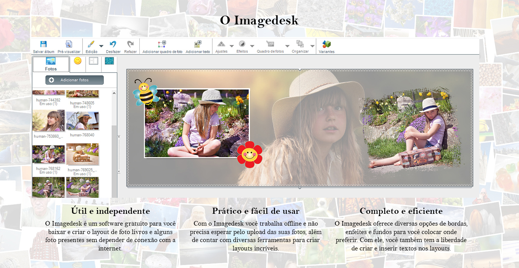Click the "O Imagedesk" page heading
Image resolution: width=519 pixels, height=268 pixels.
click(259, 20)
